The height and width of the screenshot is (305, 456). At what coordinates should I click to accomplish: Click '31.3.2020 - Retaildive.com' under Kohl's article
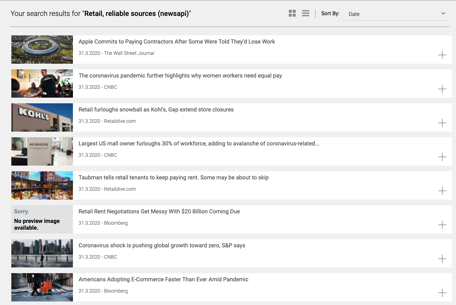point(107,121)
